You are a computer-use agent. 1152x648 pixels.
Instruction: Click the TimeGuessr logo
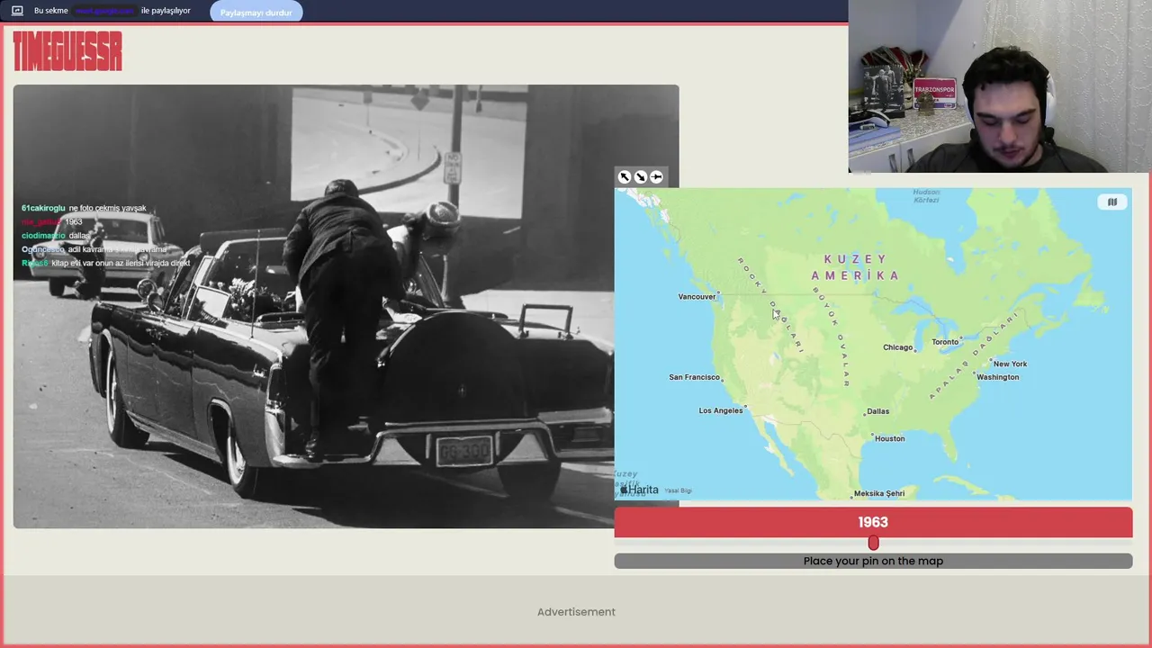pyautogui.click(x=67, y=51)
